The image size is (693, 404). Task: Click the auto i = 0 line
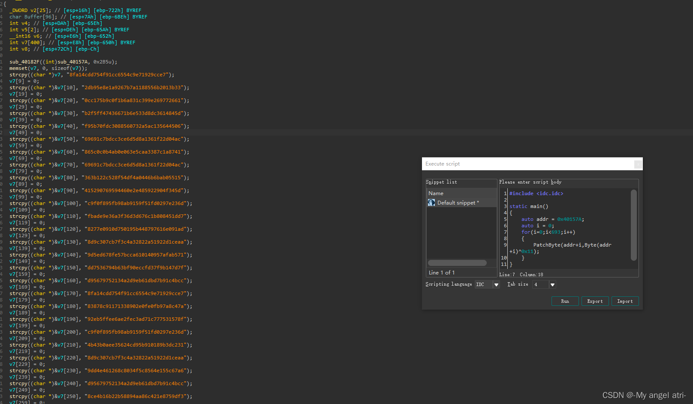pos(538,226)
